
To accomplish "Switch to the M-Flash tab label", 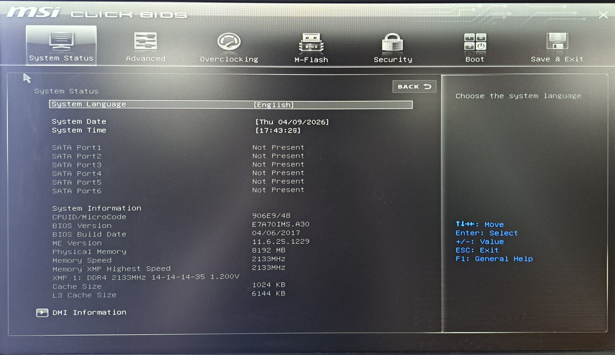I will [311, 60].
